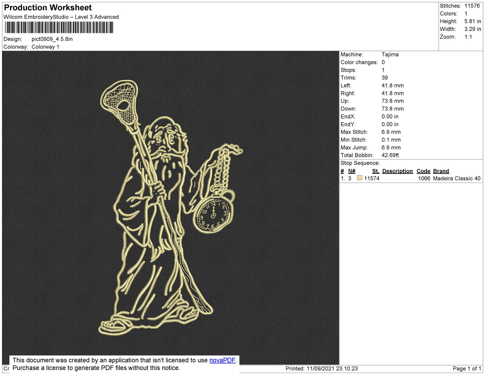Image resolution: width=485 pixels, height=375 pixels.
Task: Click the Height value 5.81 in
Action: 473,21
